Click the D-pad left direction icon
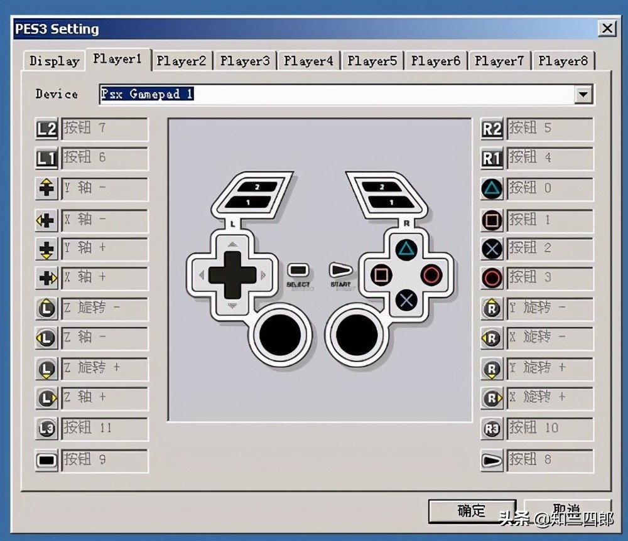The image size is (628, 541). (46, 220)
